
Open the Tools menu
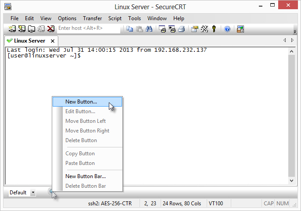tap(134, 18)
